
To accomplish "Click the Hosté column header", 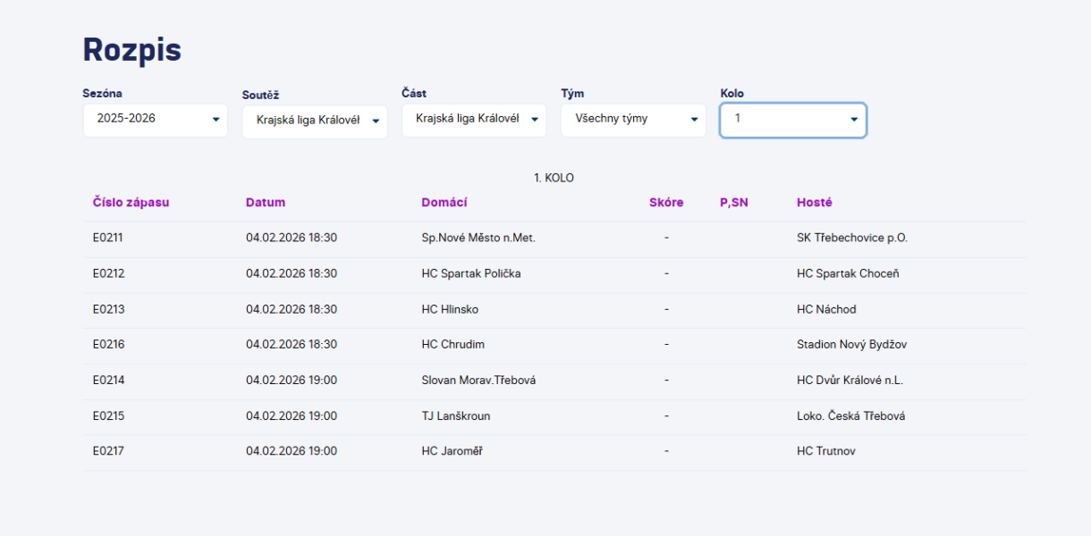I will (x=814, y=203).
